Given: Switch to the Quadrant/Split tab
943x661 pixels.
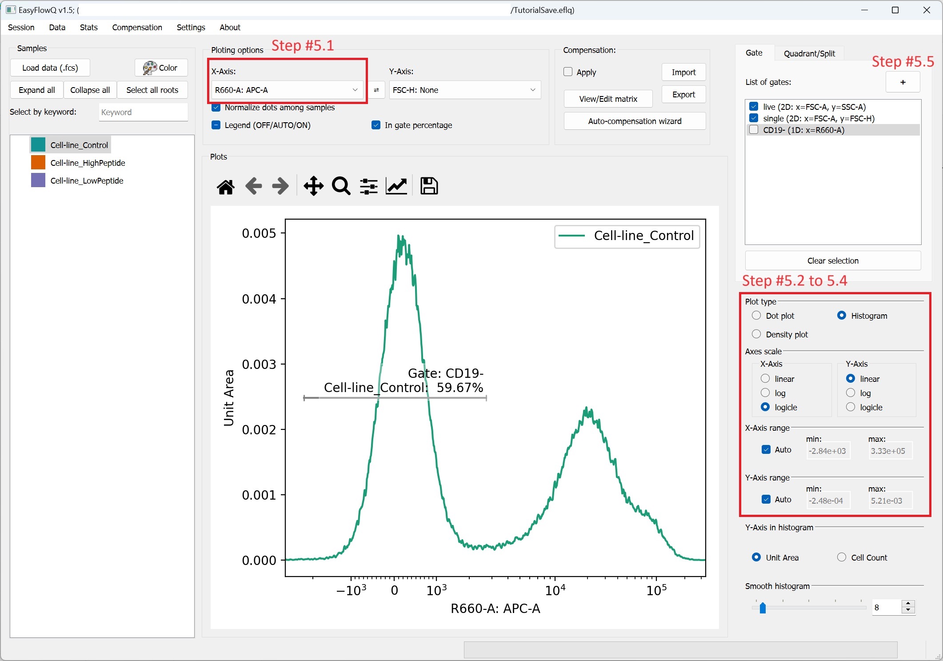Looking at the screenshot, I should pos(809,54).
